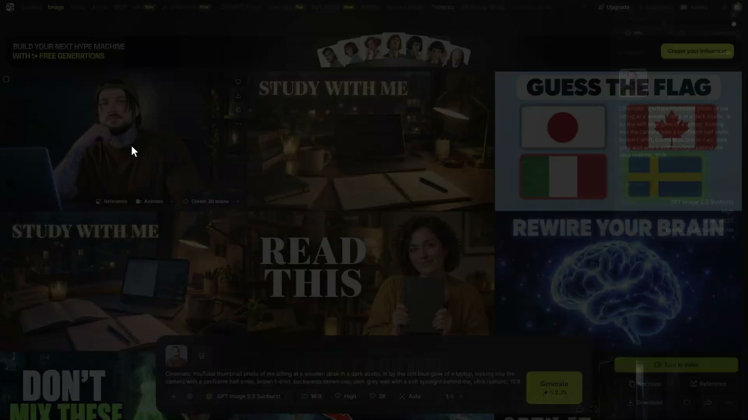Image resolution: width=748 pixels, height=420 pixels.
Task: Click Animate on the man-at-desk image
Action: coord(150,202)
